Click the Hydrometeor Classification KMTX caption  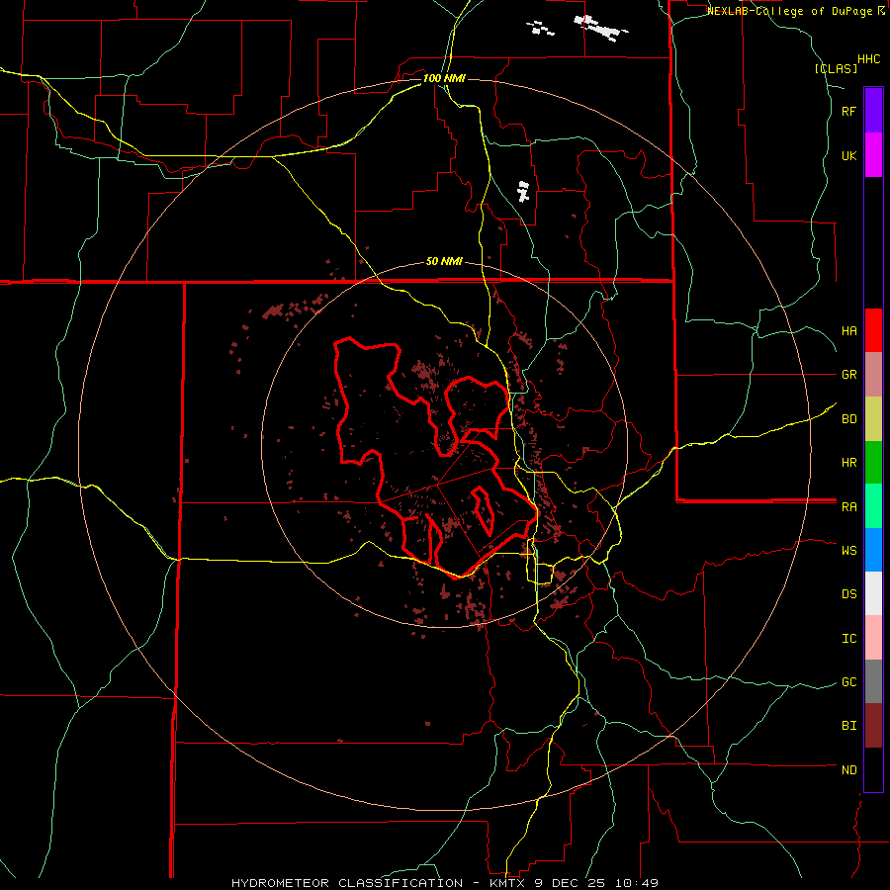pos(444,883)
